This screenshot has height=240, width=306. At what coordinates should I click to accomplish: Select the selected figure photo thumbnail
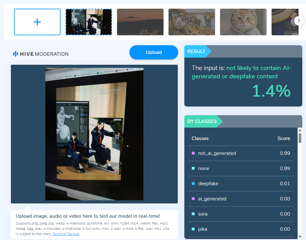tap(88, 22)
